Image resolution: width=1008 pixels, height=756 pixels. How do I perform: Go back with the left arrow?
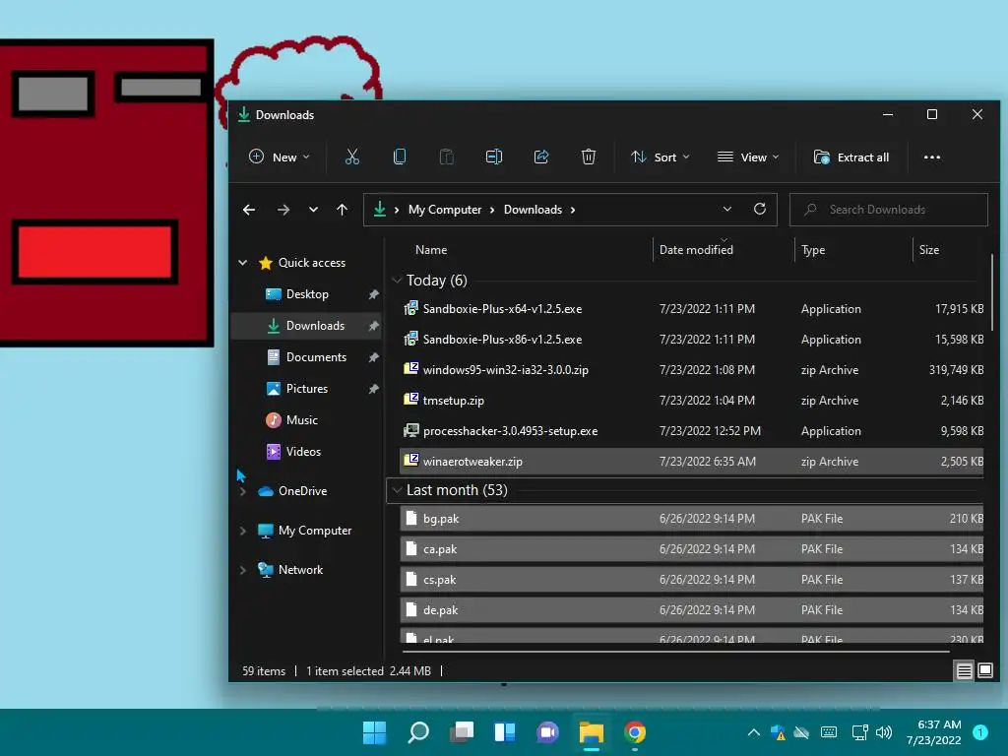pyautogui.click(x=249, y=210)
